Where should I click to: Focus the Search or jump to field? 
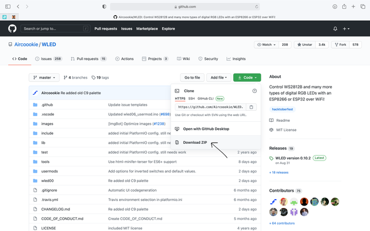(x=55, y=28)
